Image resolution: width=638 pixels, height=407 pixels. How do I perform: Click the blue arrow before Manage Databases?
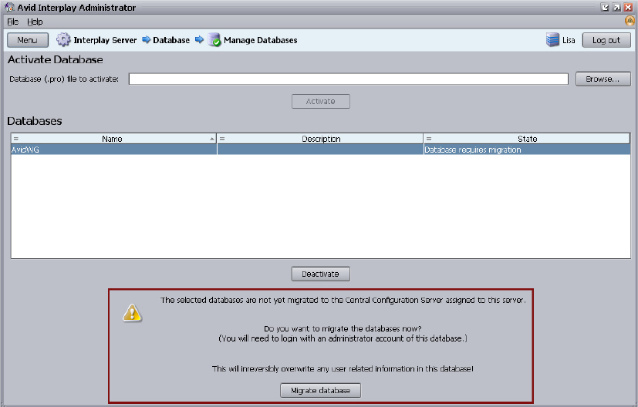click(x=199, y=40)
